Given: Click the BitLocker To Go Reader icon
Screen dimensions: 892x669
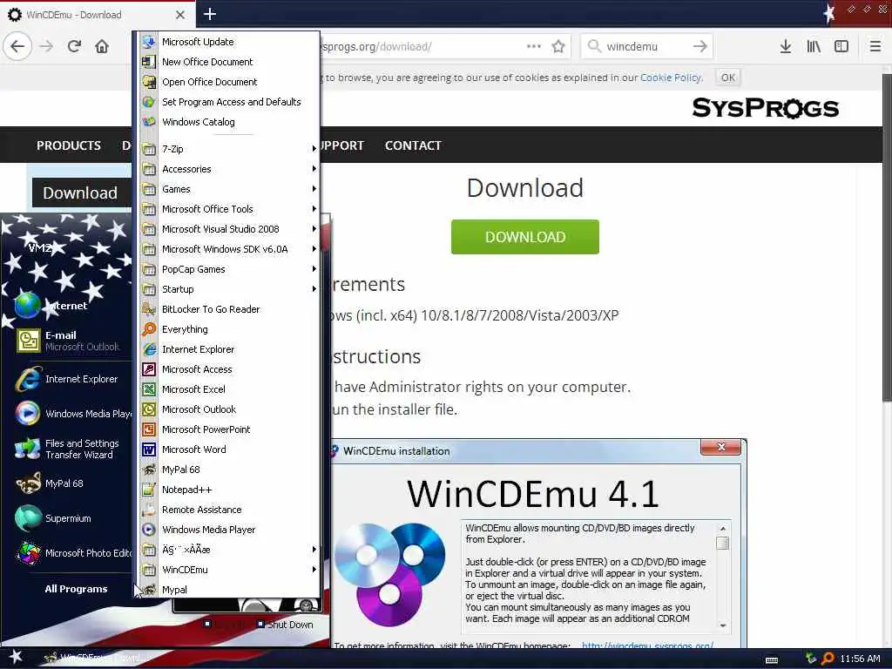Looking at the screenshot, I should click(x=148, y=309).
